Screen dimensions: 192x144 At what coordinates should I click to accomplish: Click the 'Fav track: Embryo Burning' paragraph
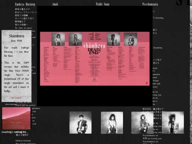tap(16, 52)
